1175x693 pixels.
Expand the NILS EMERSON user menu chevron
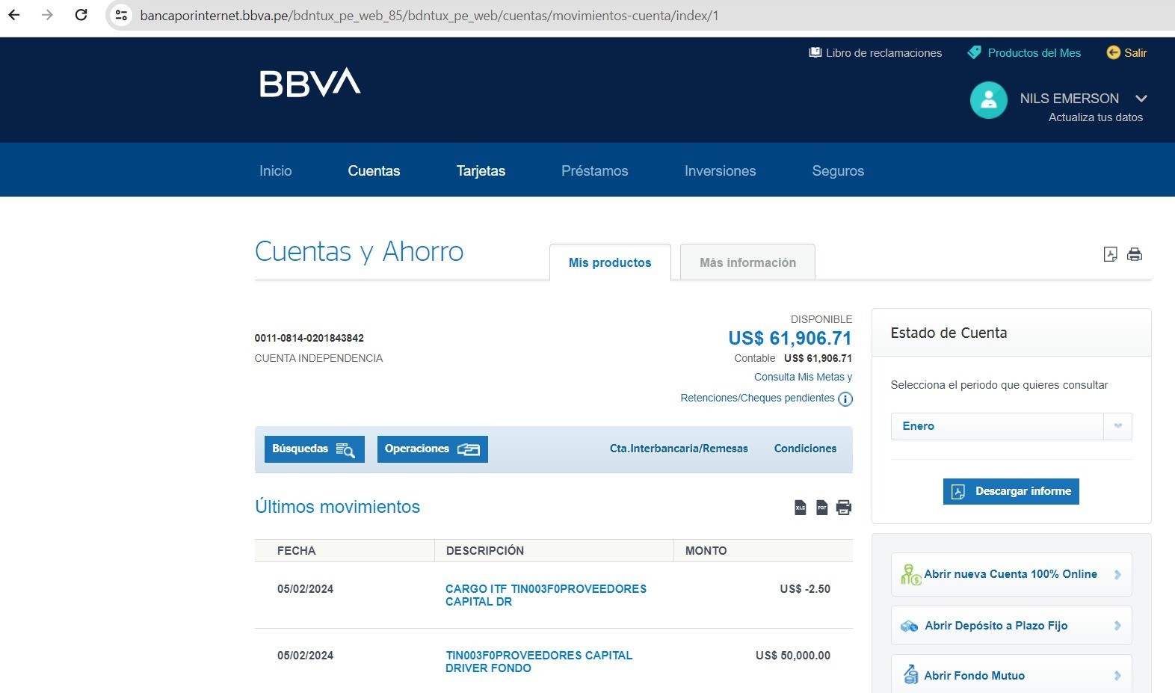pos(1141,99)
